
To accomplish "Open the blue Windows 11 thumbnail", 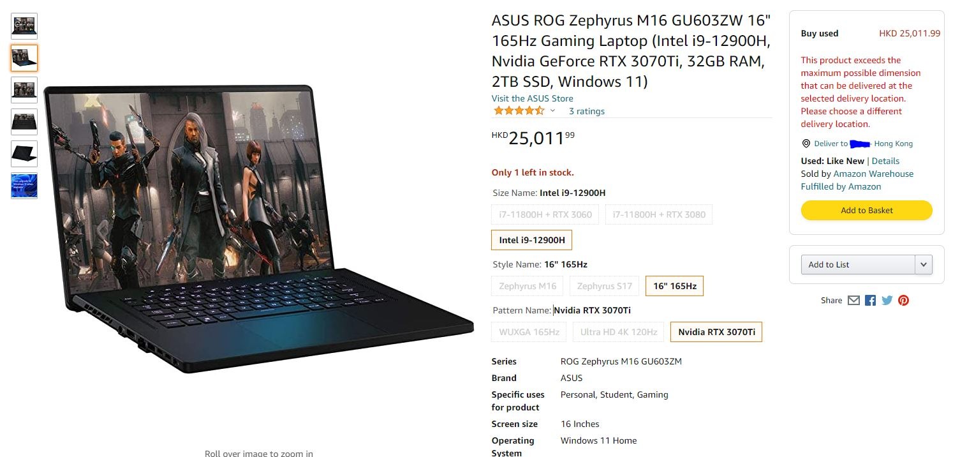I will [24, 186].
